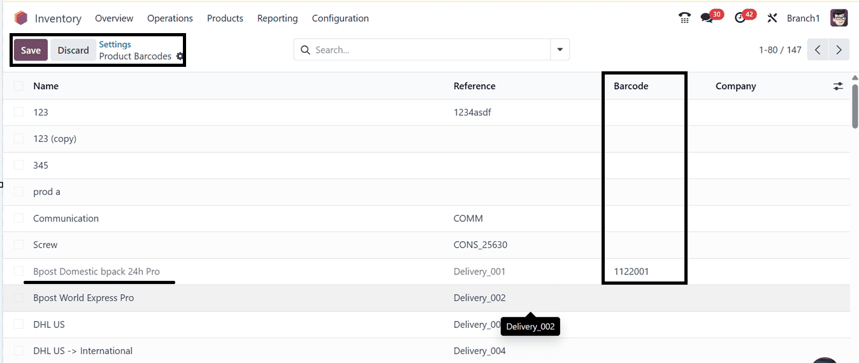The width and height of the screenshot is (859, 363).
Task: Select the Bpost World Express Pro checkbox
Action: point(18,298)
